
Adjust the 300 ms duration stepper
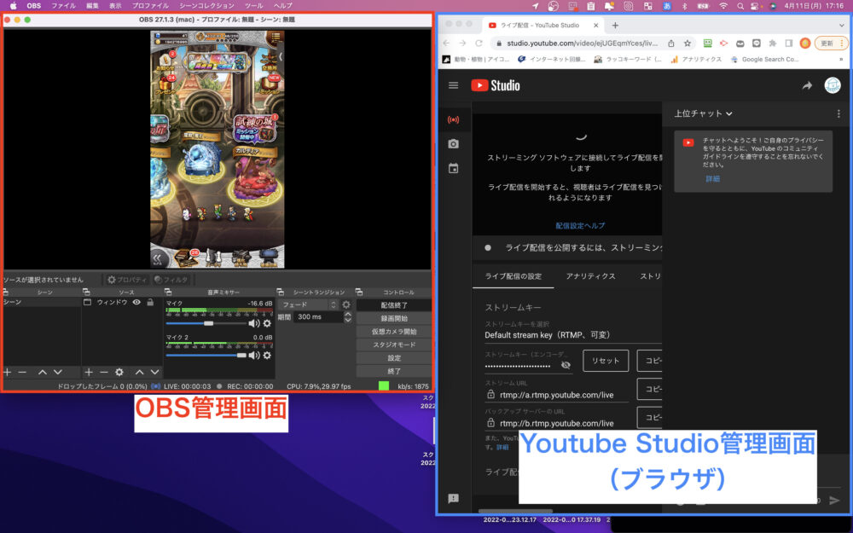348,317
